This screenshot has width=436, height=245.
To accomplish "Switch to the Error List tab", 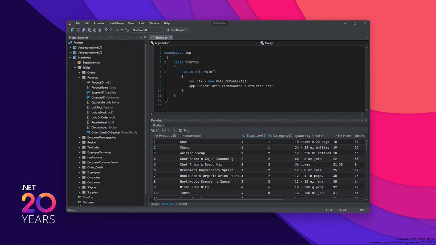I will click(182, 204).
